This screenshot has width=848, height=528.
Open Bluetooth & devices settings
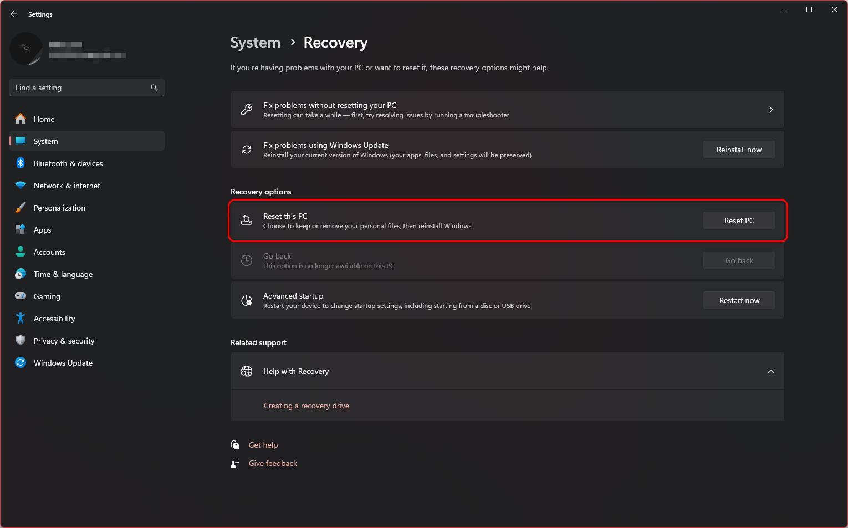(x=68, y=163)
